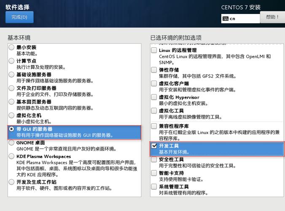This screenshot has height=211, width=285.
Task: Select 带 GUI 的服务器 radio button
Action: pyautogui.click(x=11, y=129)
